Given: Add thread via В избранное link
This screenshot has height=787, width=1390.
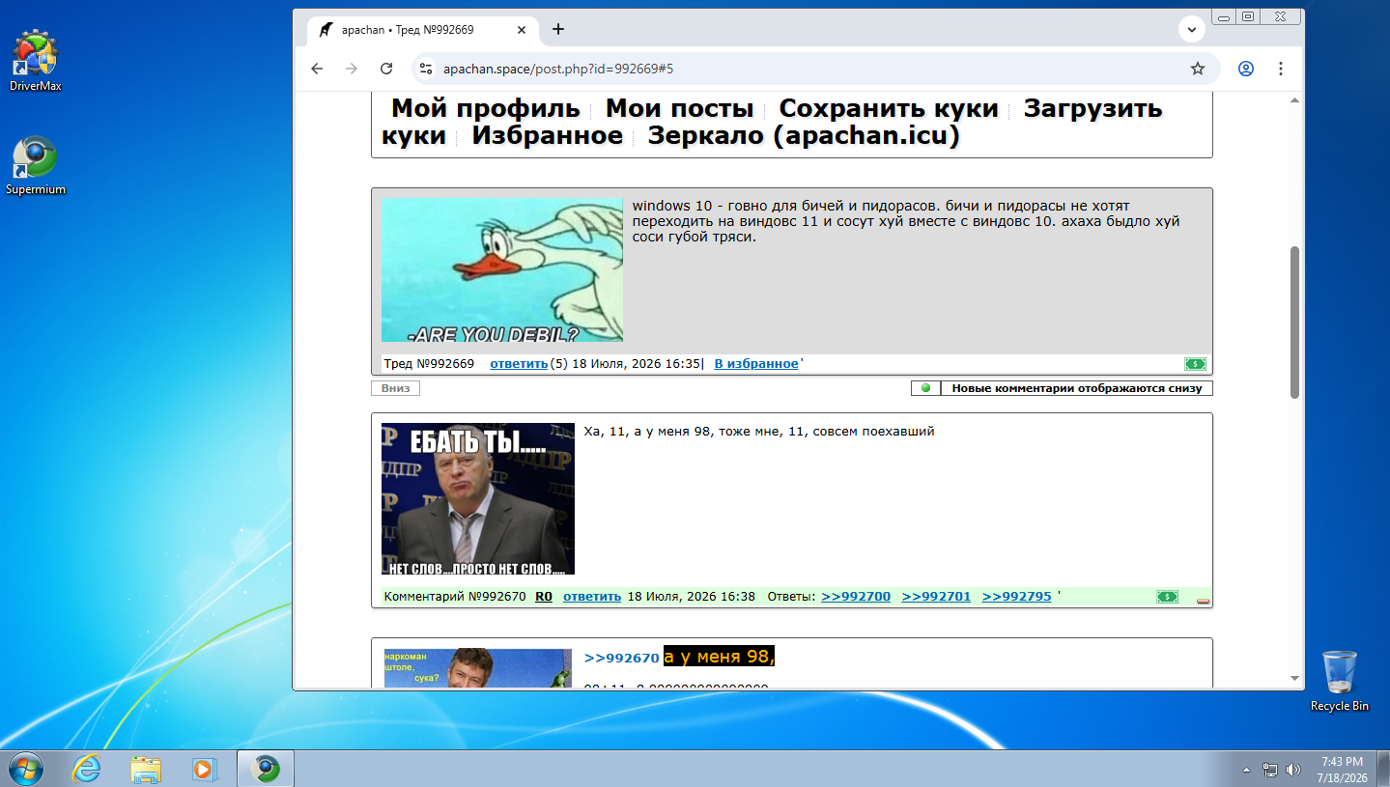Looking at the screenshot, I should [x=756, y=364].
